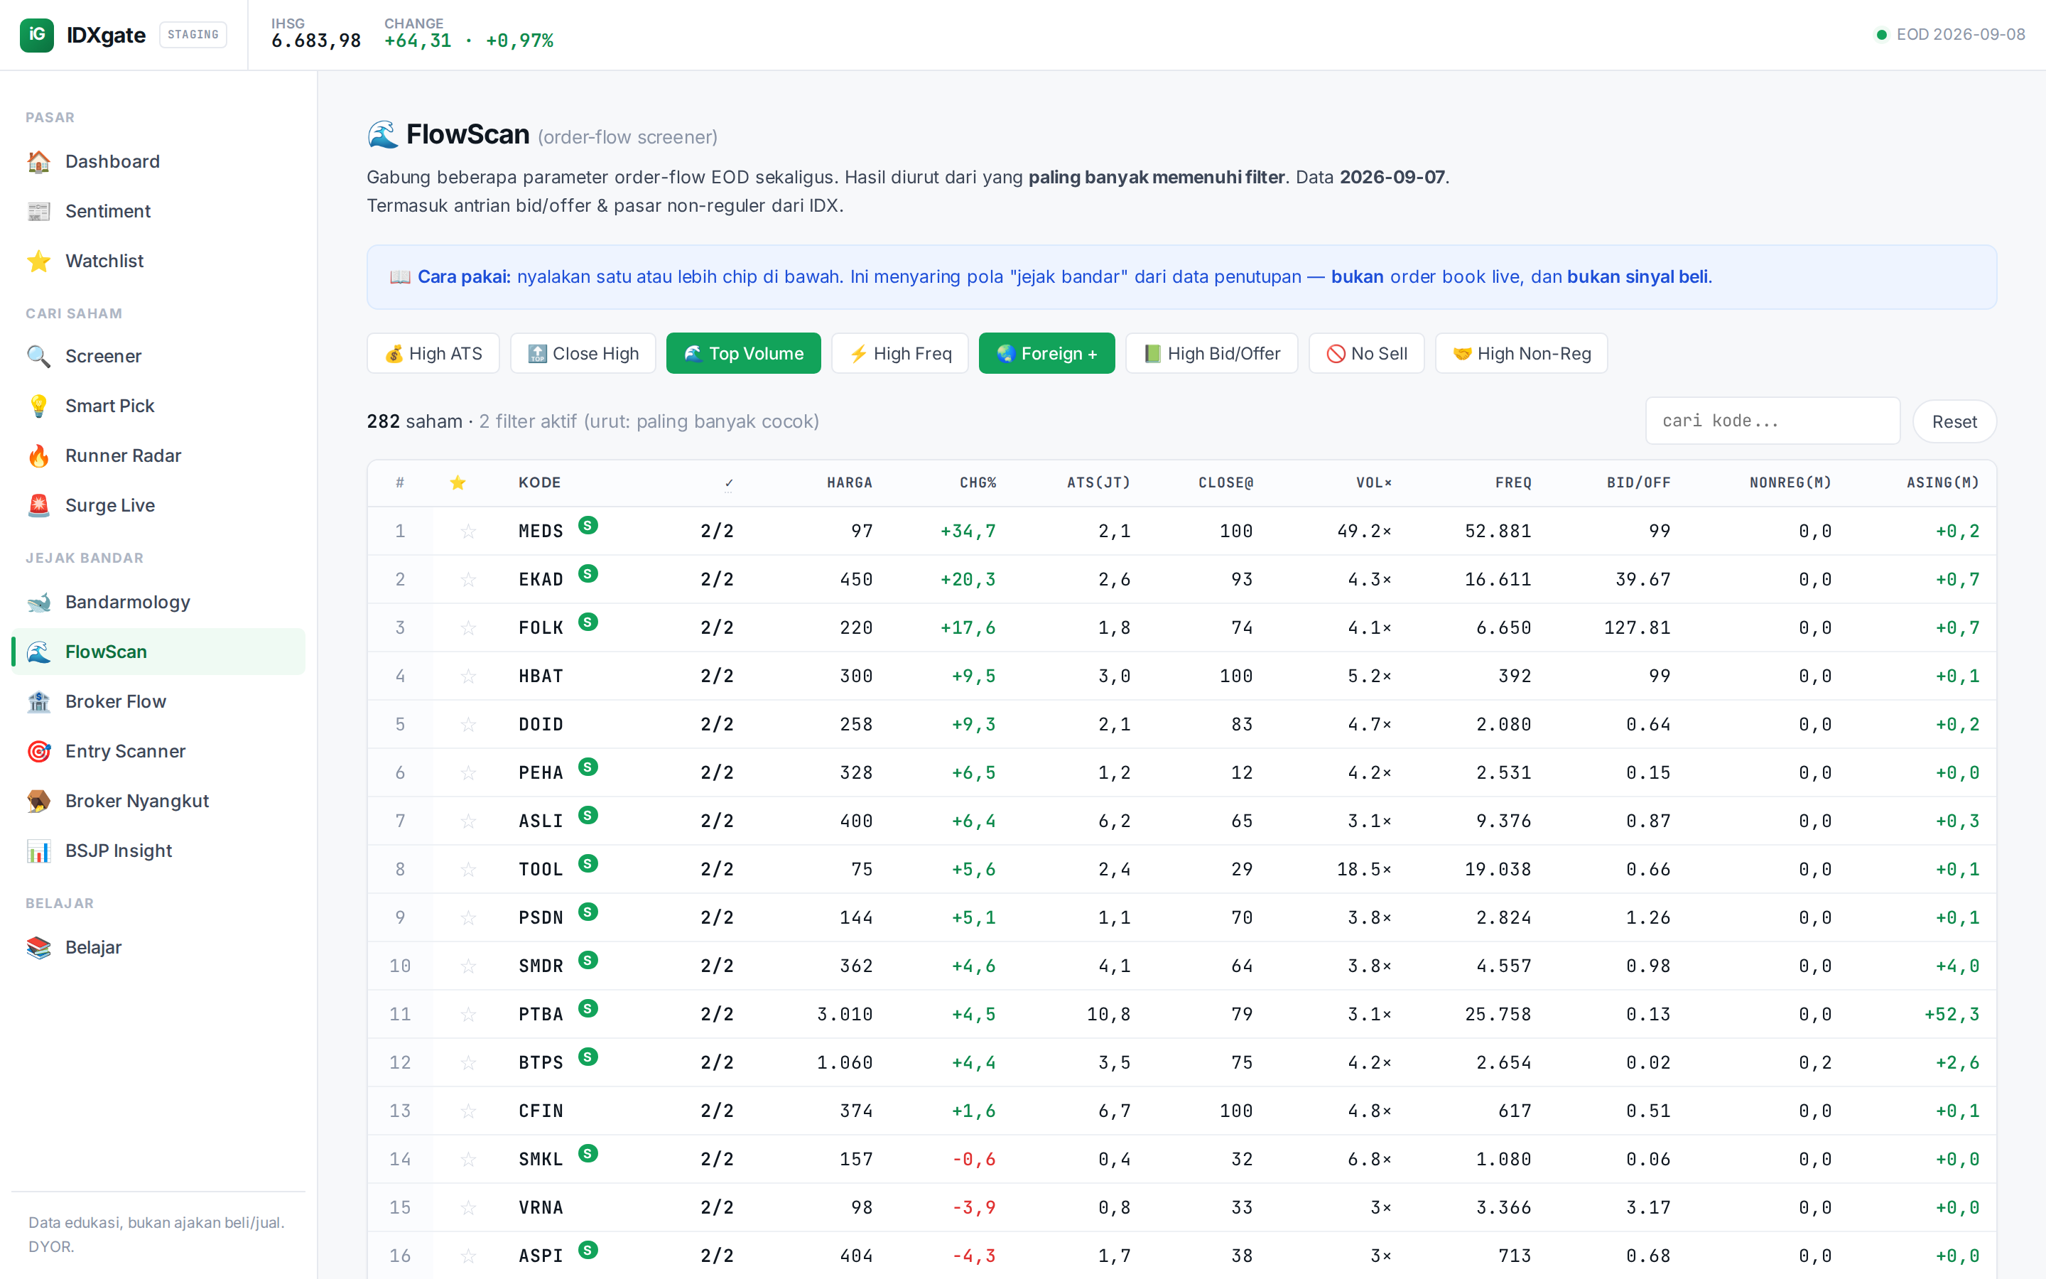The width and height of the screenshot is (2046, 1279).
Task: Open Entry Scanner target icon
Action: click(39, 751)
